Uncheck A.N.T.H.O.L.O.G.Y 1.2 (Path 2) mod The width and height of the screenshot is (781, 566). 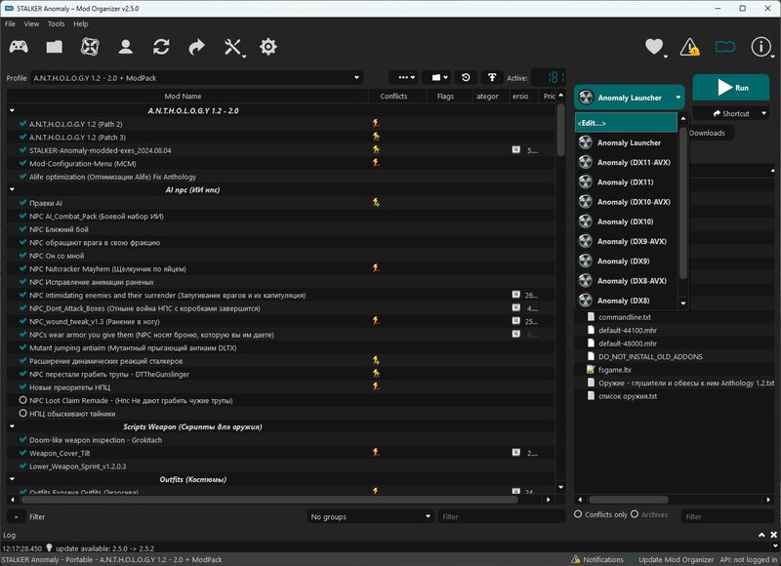point(22,124)
